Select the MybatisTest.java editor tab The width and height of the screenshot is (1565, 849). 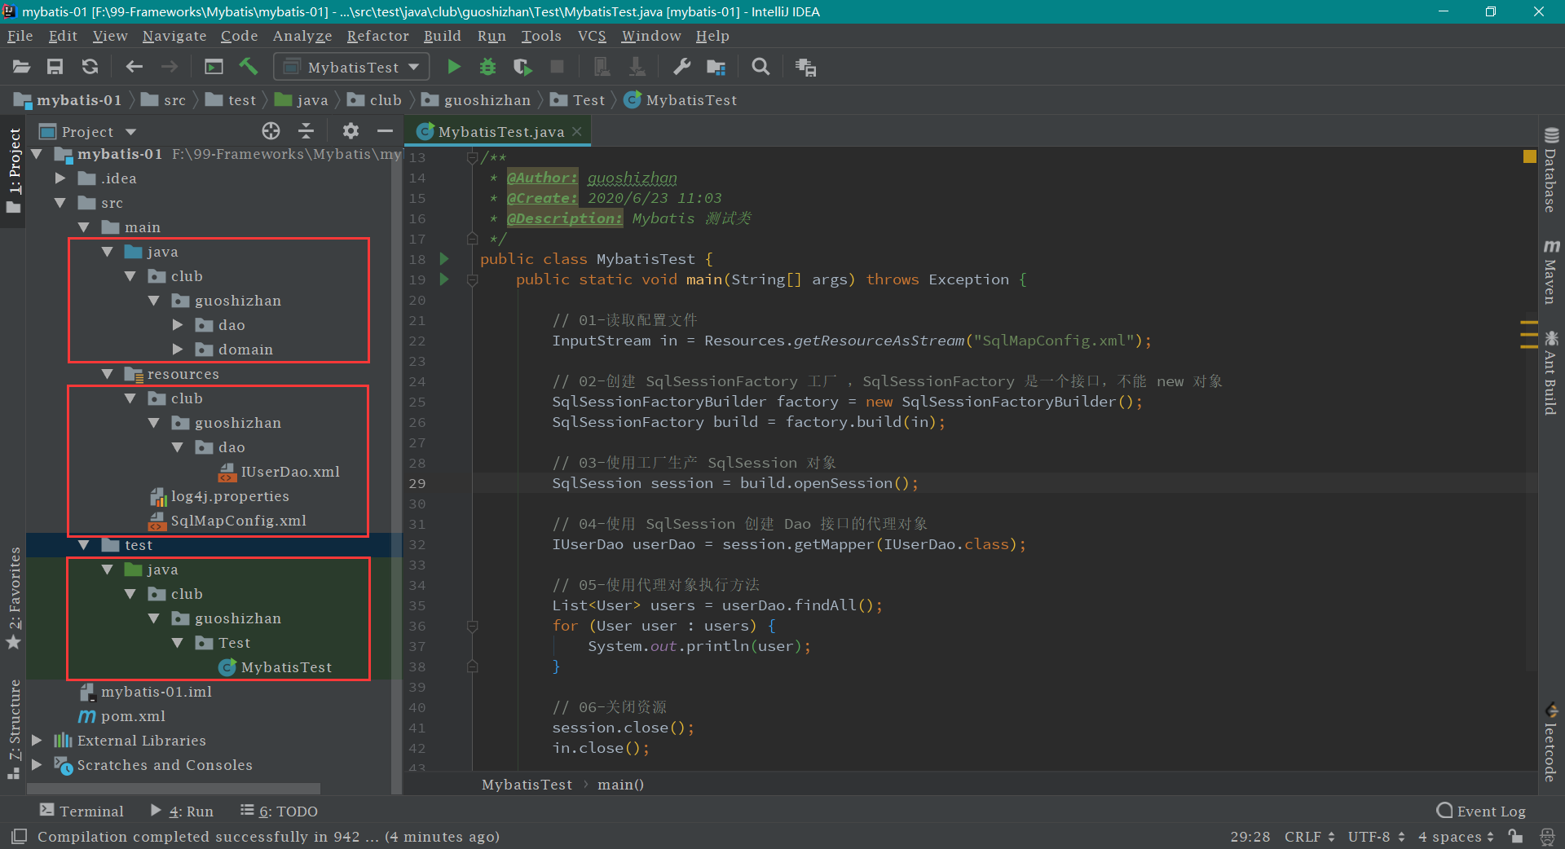[x=500, y=131]
